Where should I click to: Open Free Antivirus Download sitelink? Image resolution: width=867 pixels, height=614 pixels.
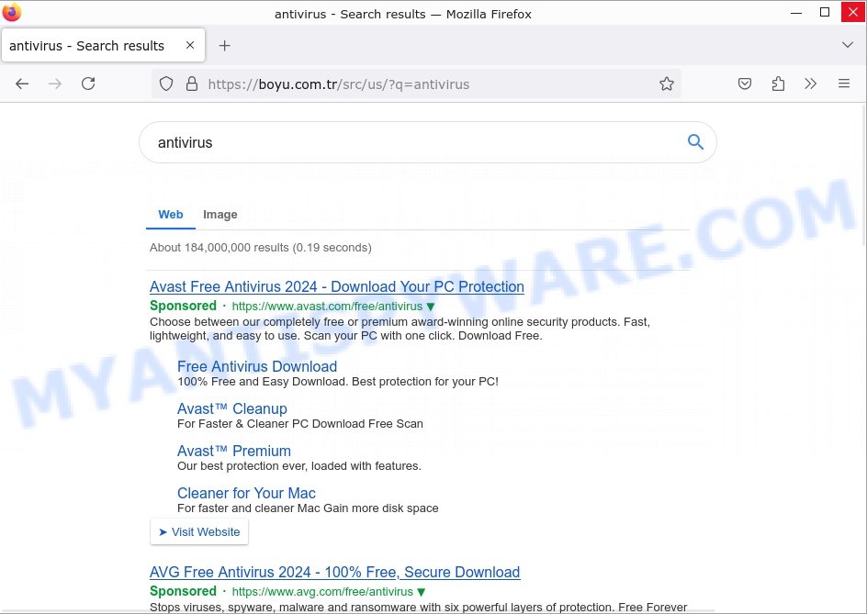click(x=257, y=366)
